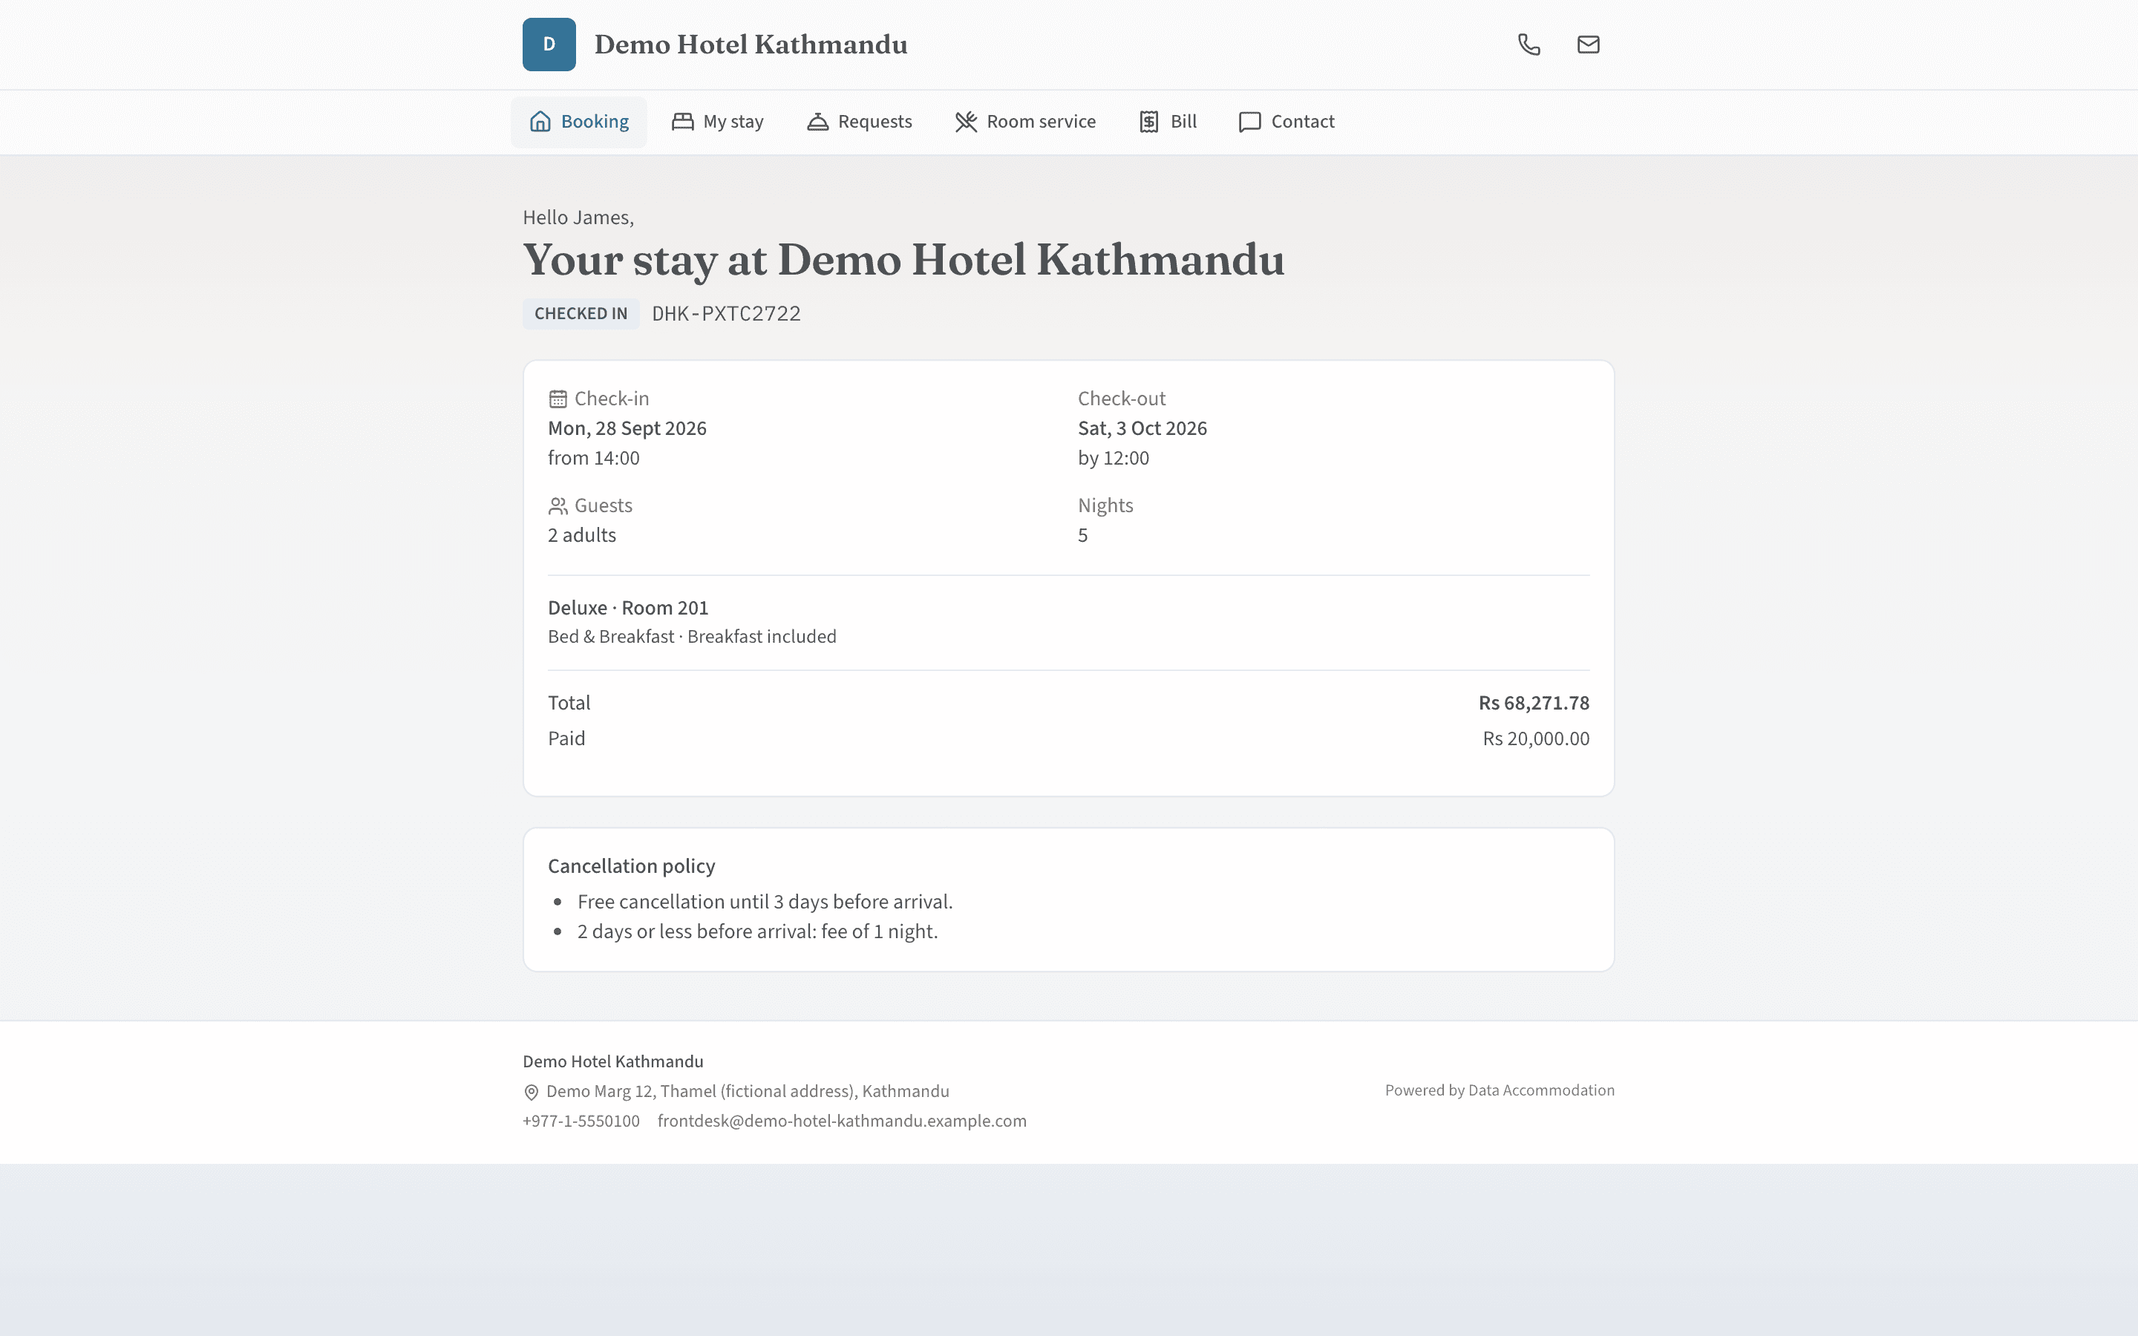Click the utensils icon beside Room service
Image resolution: width=2138 pixels, height=1336 pixels.
pyautogui.click(x=966, y=121)
